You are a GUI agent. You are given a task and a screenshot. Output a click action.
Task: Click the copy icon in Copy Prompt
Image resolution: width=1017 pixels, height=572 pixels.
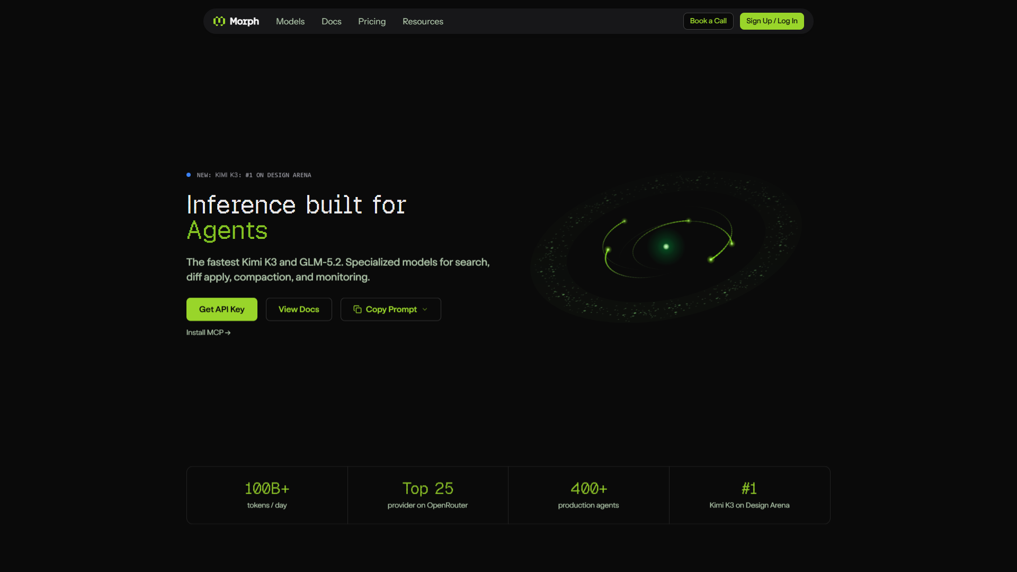click(358, 309)
